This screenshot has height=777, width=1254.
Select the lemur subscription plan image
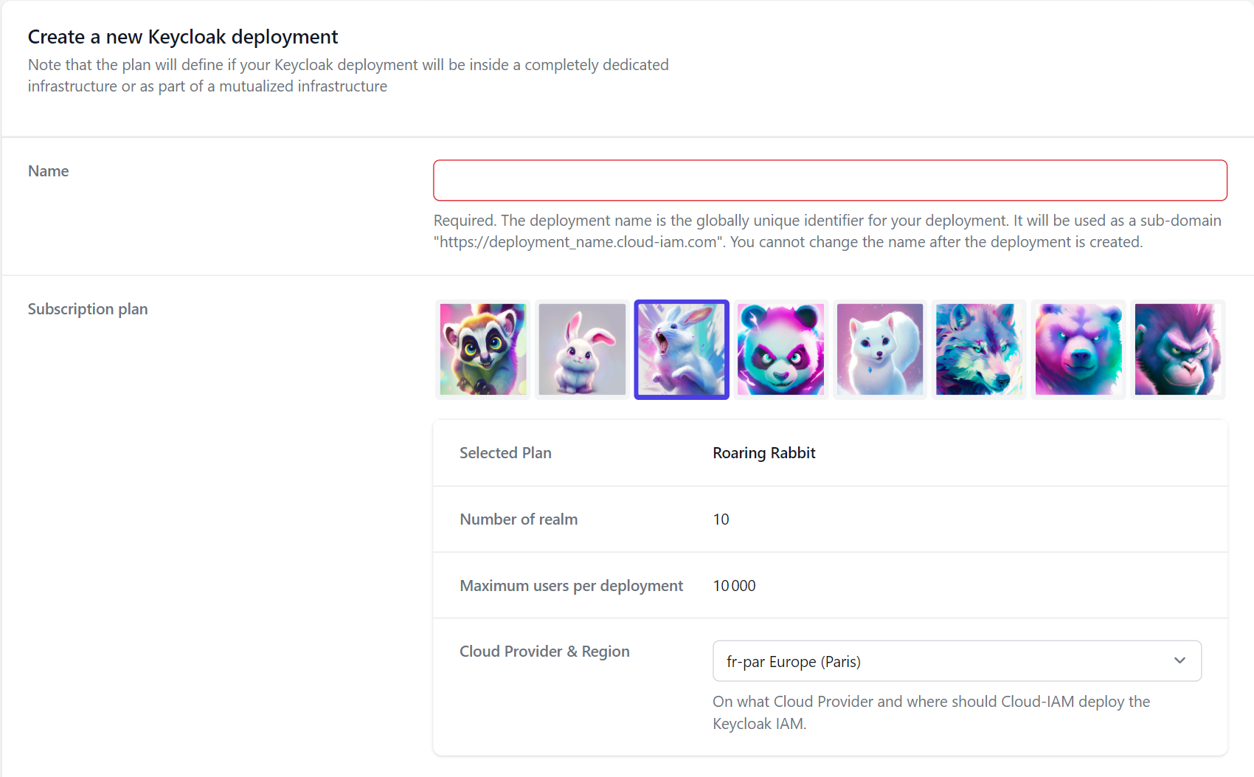[x=483, y=349]
